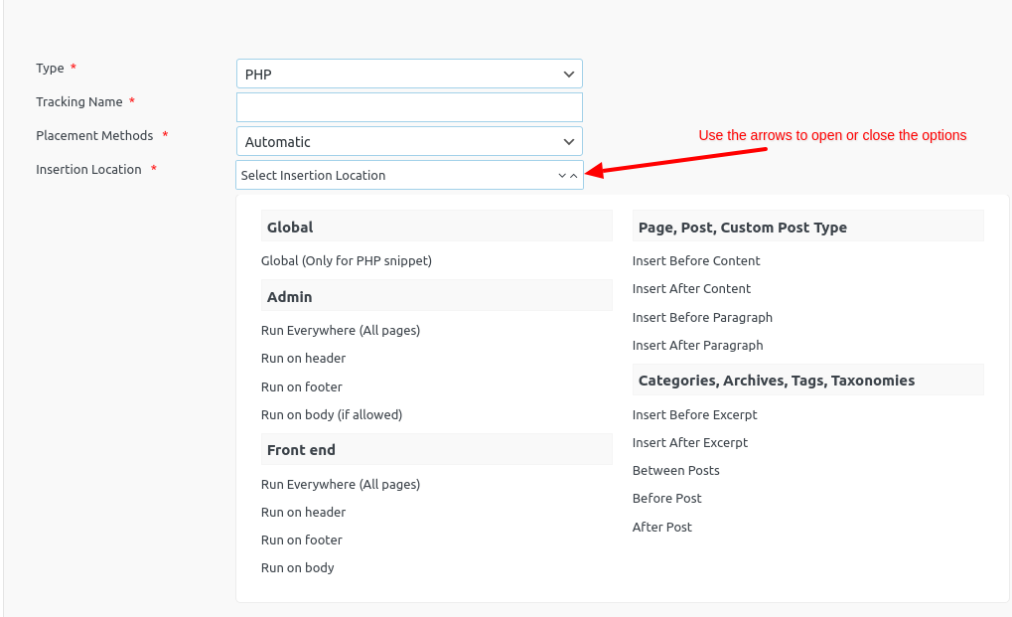Open the Placement Methods dropdown showing Automatic
Viewport: 1012px width, 617px height.
point(407,141)
